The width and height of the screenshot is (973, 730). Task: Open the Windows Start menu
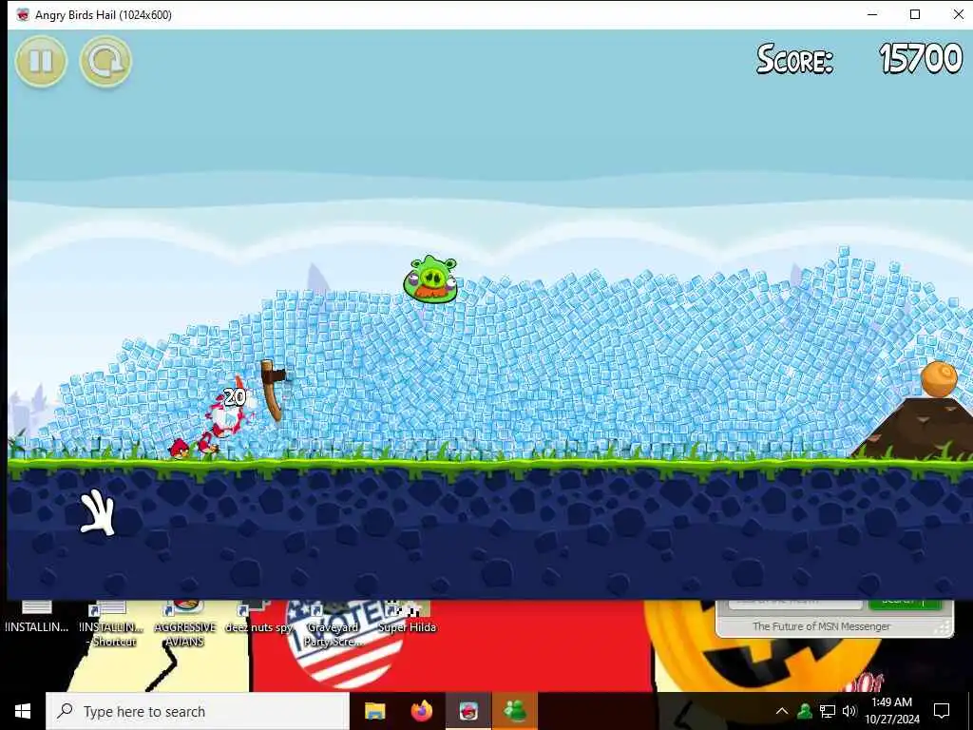(x=23, y=711)
